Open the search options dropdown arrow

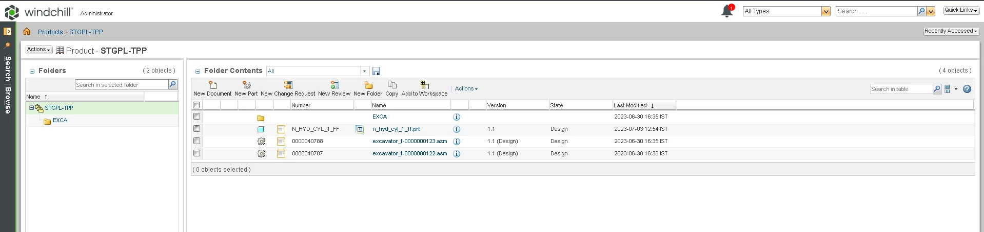pyautogui.click(x=931, y=11)
